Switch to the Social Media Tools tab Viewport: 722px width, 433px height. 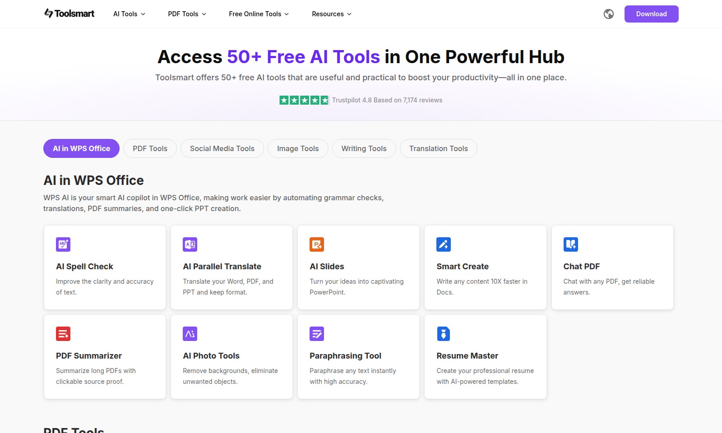pyautogui.click(x=222, y=148)
